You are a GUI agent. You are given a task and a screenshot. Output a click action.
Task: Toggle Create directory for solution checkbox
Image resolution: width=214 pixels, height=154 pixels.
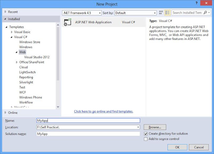pyautogui.click(x=146, y=134)
